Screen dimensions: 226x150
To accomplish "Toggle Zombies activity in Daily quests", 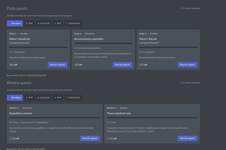I will click(x=15, y=23).
